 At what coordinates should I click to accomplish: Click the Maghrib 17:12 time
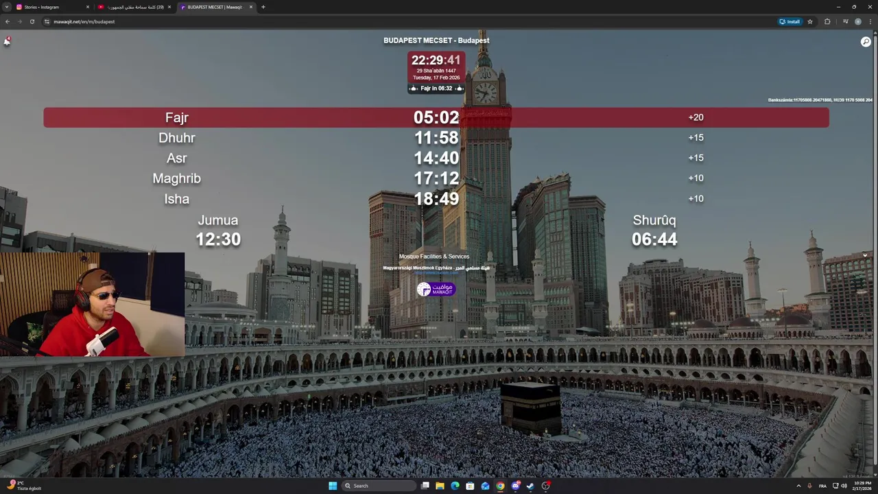tap(436, 178)
